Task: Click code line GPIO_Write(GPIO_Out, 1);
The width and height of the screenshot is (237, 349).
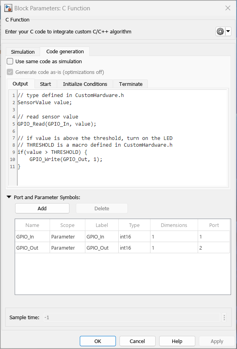Action: pos(66,159)
